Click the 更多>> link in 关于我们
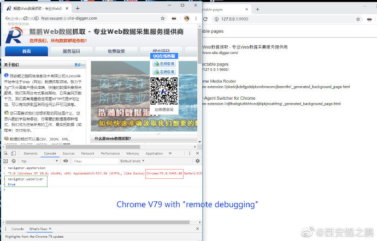This screenshot has width=377, height=241. (x=80, y=65)
